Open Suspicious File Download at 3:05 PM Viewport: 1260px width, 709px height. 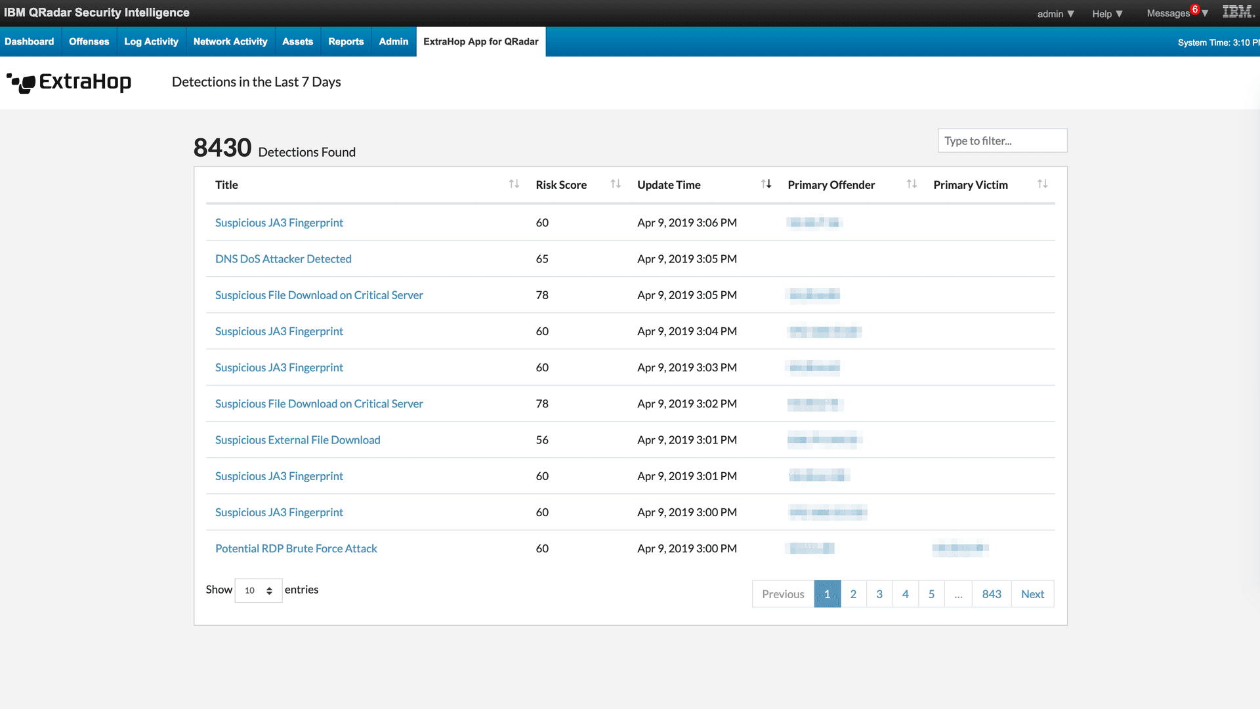click(319, 295)
